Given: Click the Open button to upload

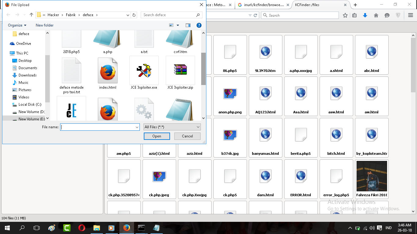Looking at the screenshot, I should tap(157, 136).
